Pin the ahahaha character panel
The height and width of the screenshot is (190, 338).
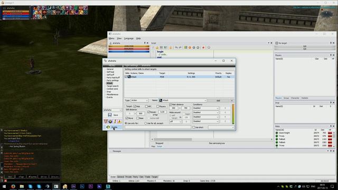click(x=145, y=43)
